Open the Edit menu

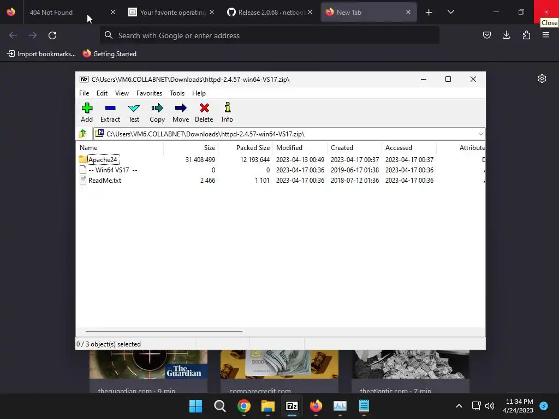click(102, 93)
